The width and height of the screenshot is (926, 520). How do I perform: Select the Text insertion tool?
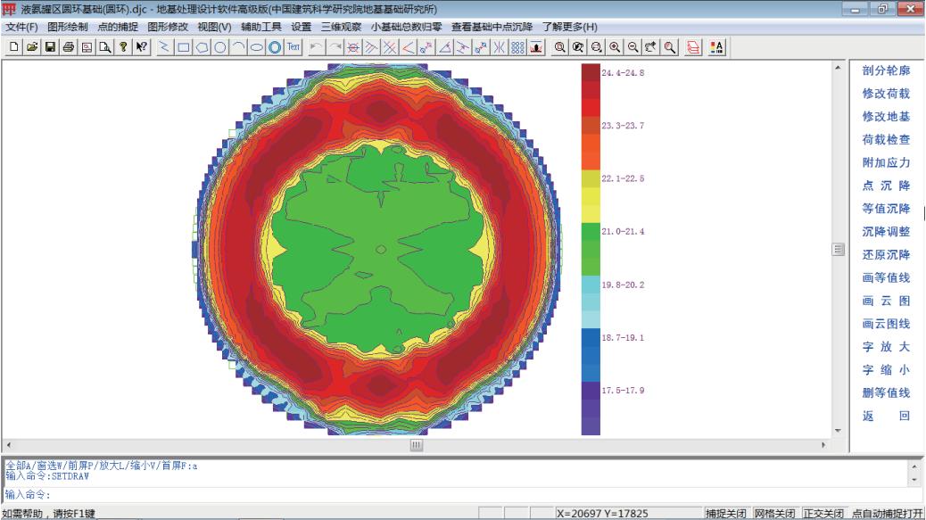pos(294,45)
